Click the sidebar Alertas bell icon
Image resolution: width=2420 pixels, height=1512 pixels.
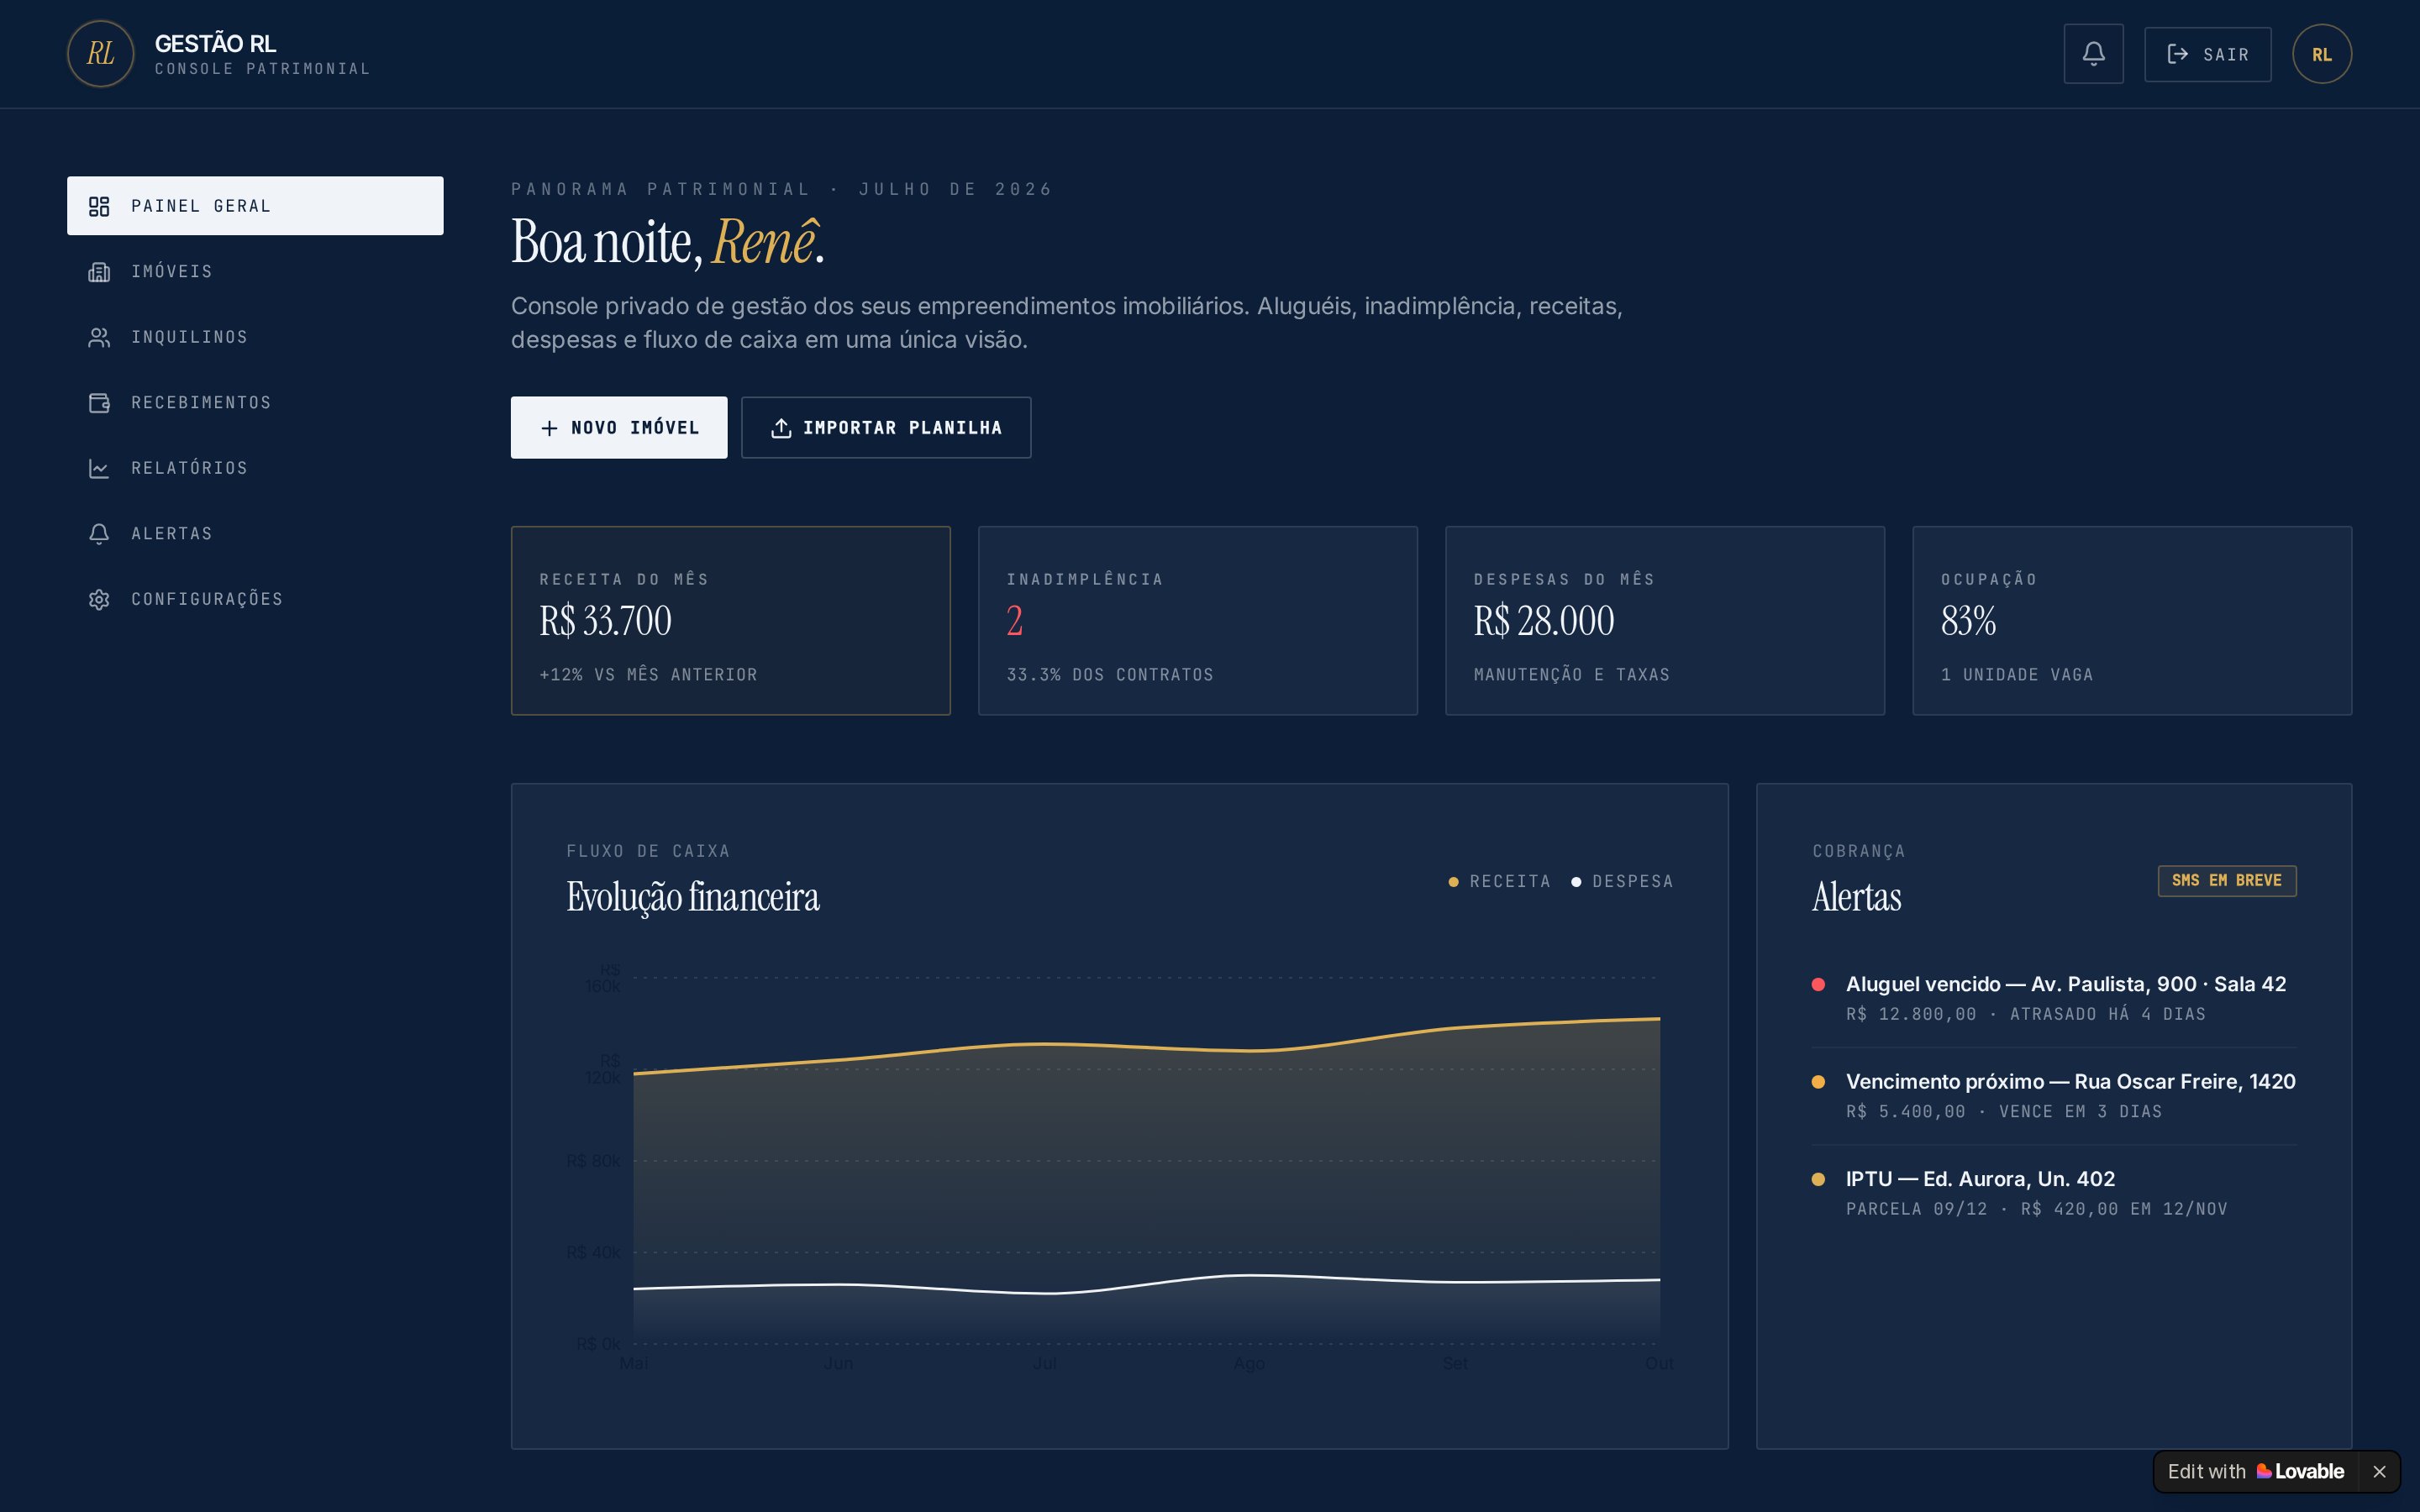click(x=99, y=534)
